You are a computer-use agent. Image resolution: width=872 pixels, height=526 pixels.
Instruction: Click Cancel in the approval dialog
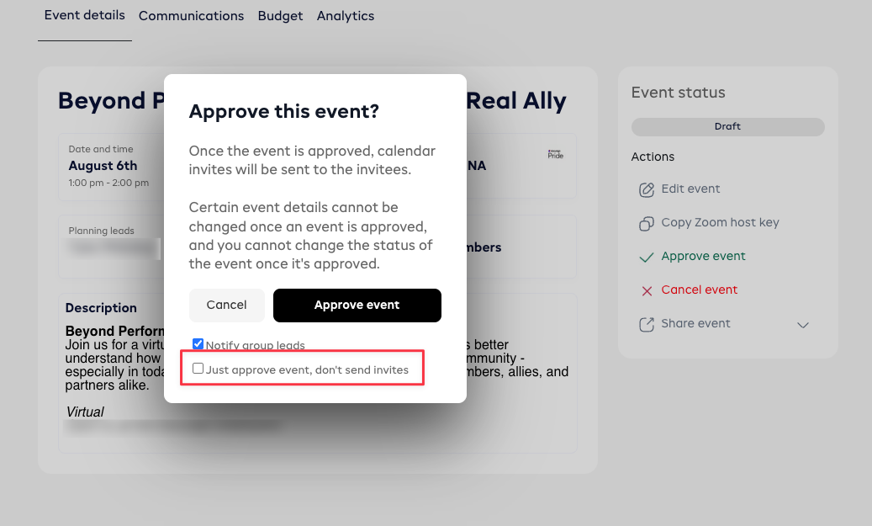226,305
